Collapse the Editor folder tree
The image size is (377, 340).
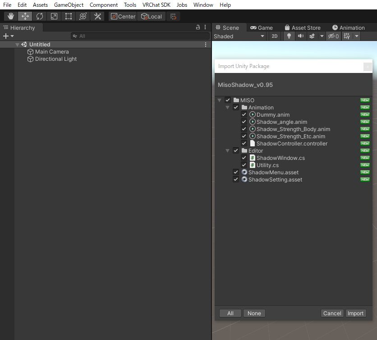(x=227, y=150)
